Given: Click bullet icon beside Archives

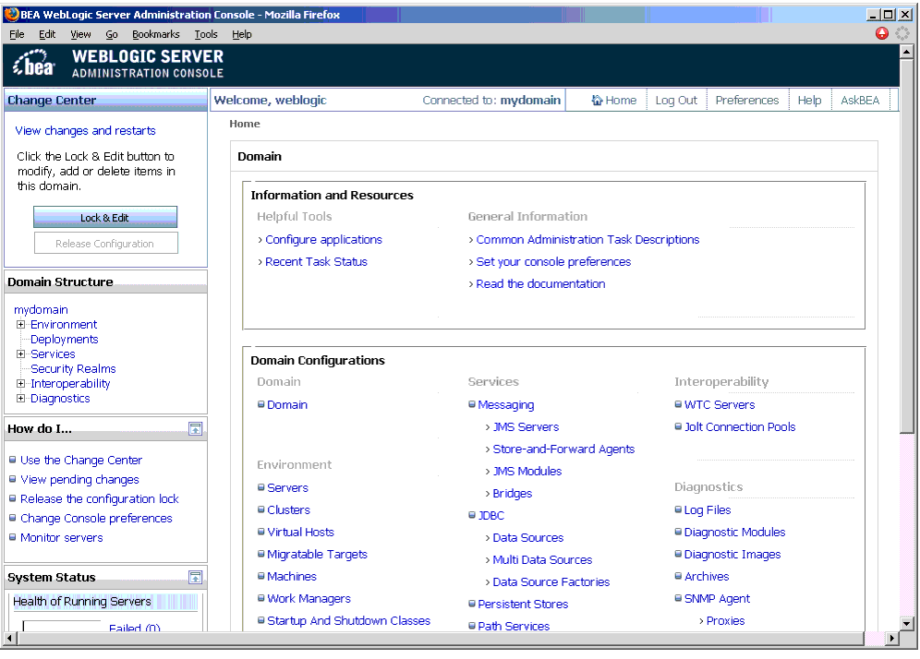Looking at the screenshot, I should (x=678, y=576).
